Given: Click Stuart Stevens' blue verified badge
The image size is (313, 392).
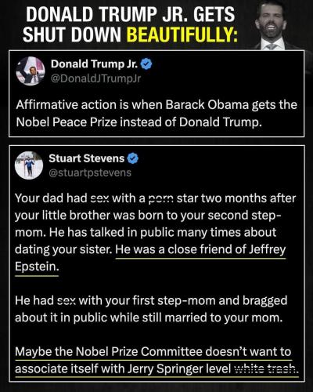Looking at the screenshot, I should click(x=133, y=158).
